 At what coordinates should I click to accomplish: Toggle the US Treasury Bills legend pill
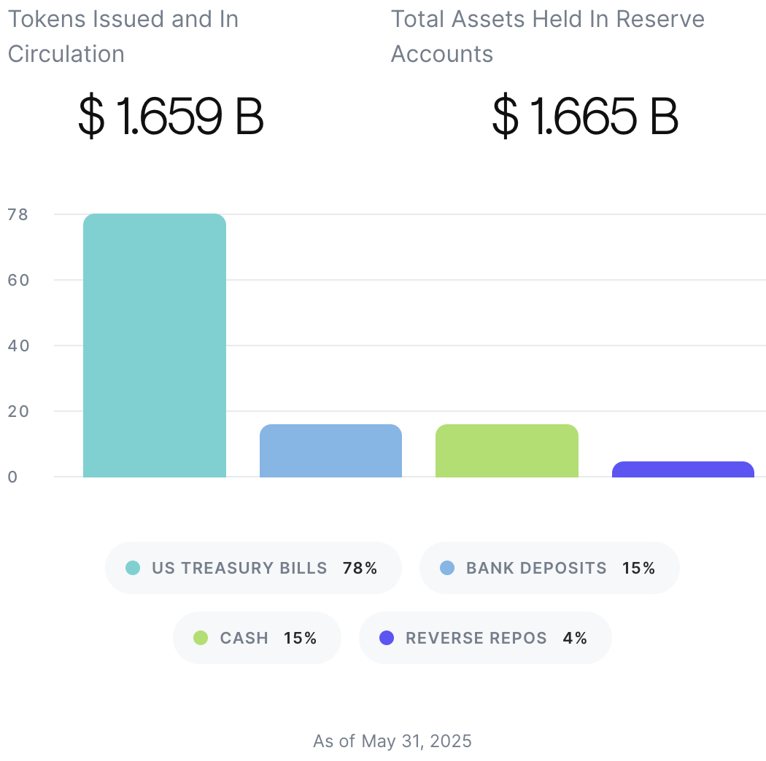[x=253, y=568]
